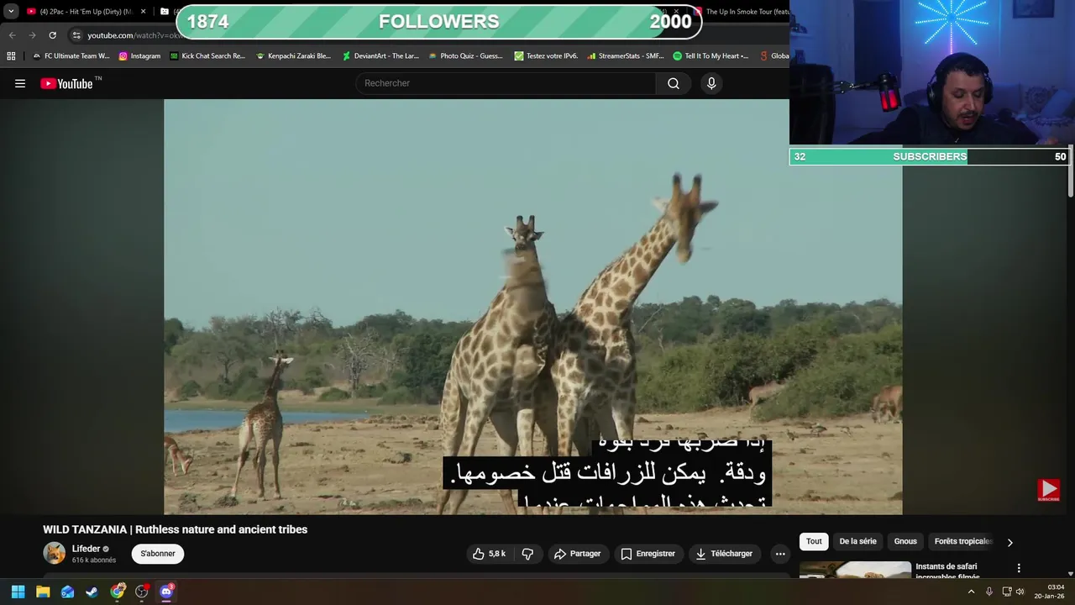
Task: Reload the YouTube page
Action: (52, 35)
